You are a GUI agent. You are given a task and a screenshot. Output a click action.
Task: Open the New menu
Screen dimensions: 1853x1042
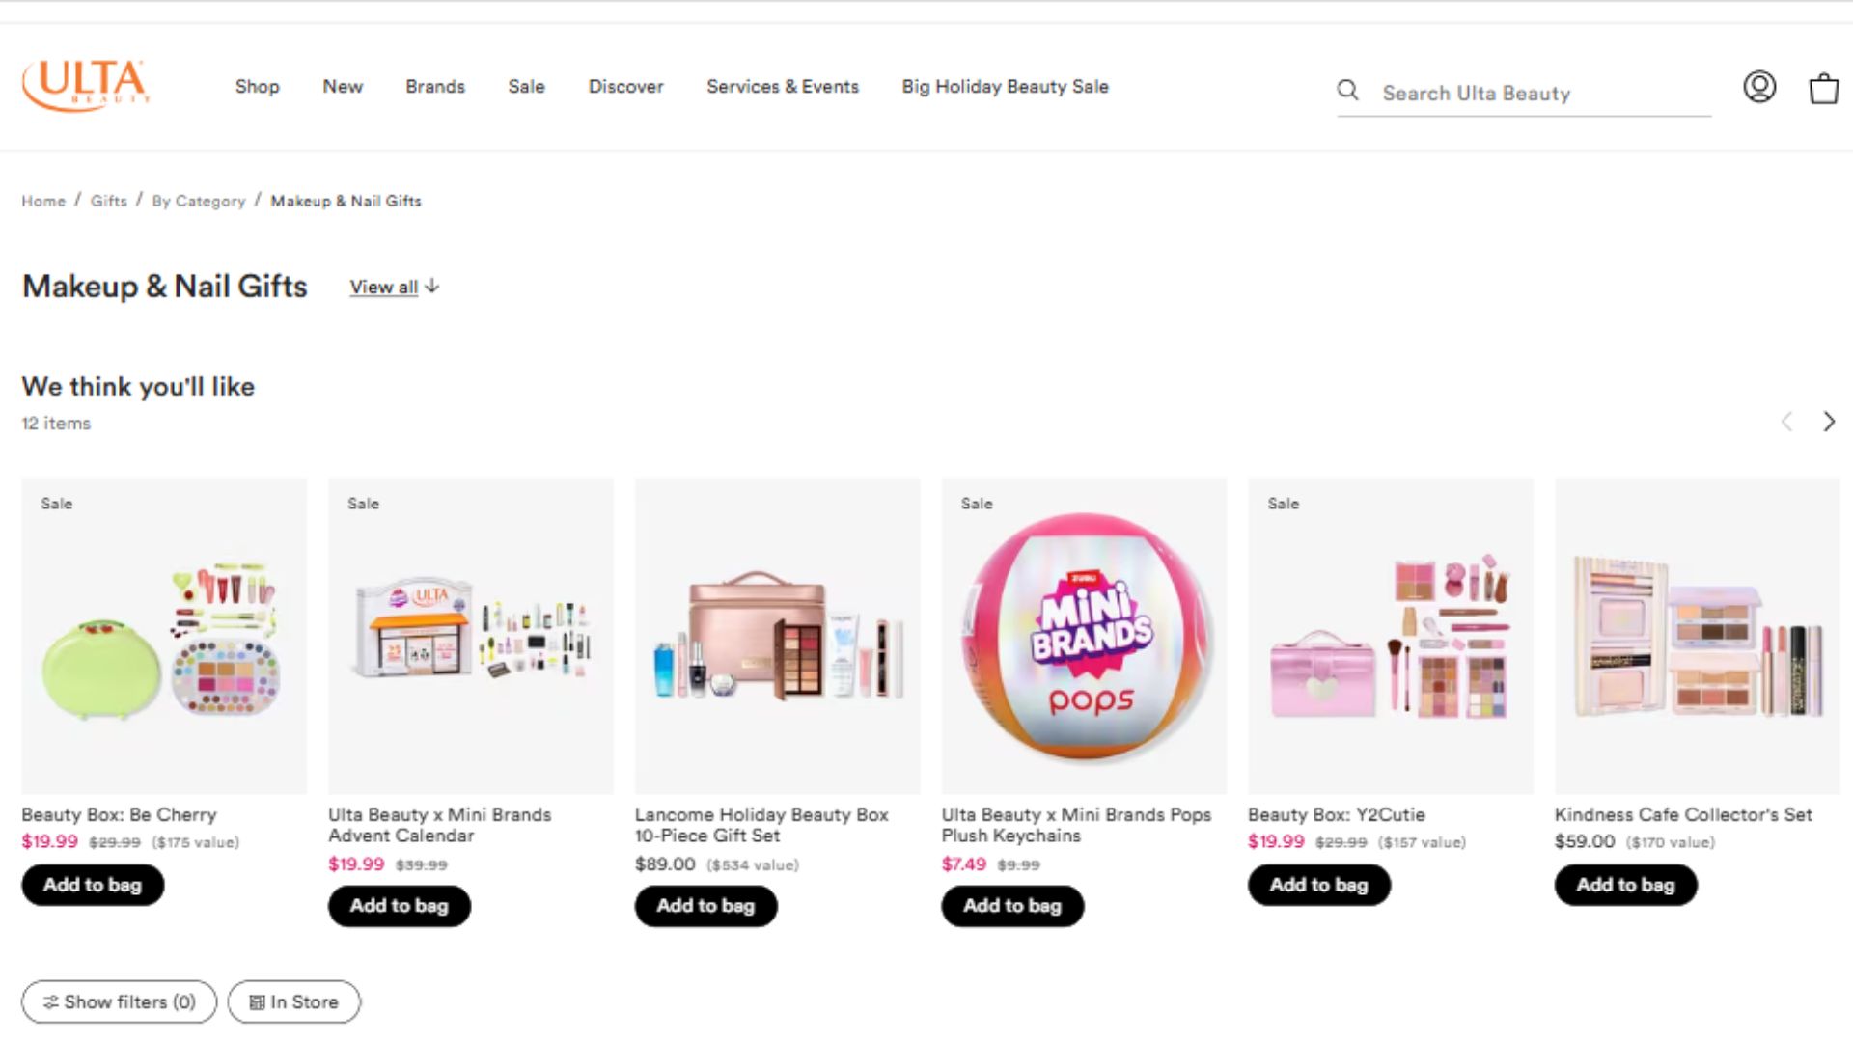pos(343,87)
